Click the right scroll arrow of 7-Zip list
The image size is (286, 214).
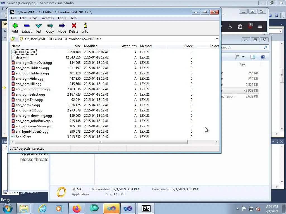(216, 142)
